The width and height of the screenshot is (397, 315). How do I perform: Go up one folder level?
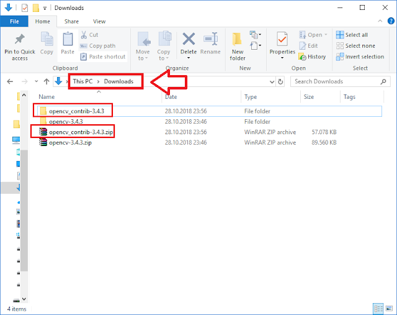coord(47,81)
